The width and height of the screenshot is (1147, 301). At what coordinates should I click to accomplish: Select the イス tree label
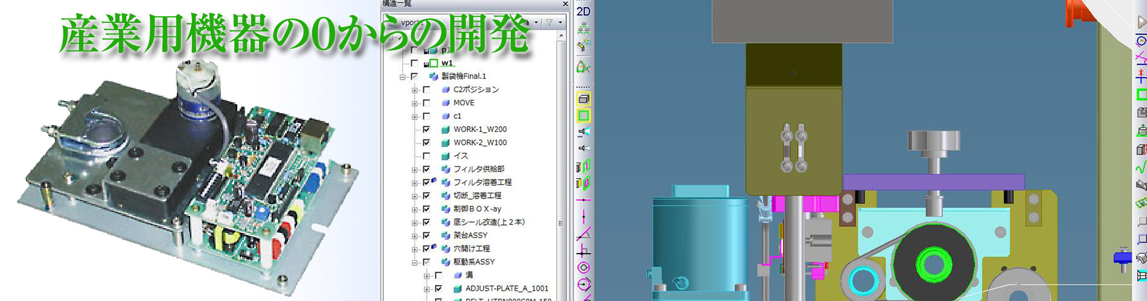point(461,156)
